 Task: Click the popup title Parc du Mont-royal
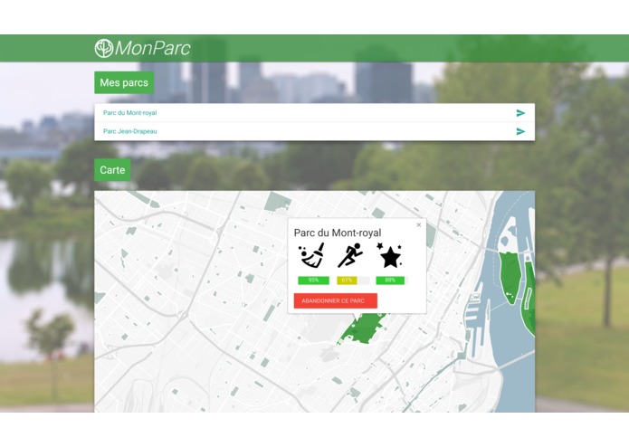pos(338,233)
